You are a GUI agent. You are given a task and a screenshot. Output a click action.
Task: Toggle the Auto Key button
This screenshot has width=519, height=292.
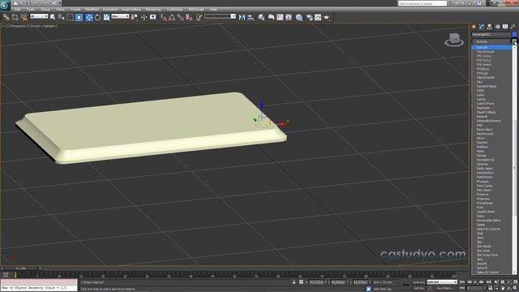pyautogui.click(x=419, y=282)
